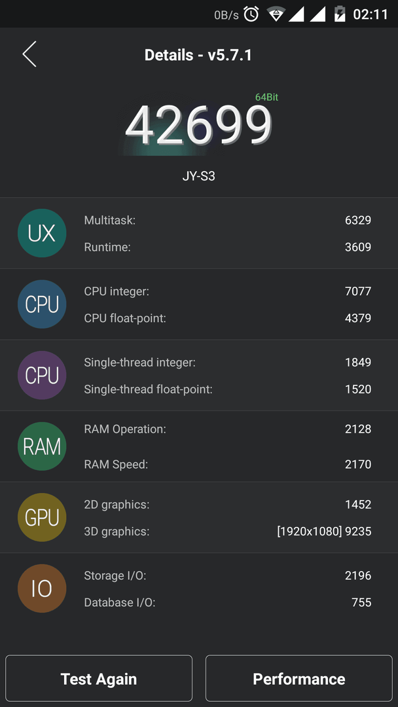Tap the 3D graphics score row
The image size is (398, 707).
[x=228, y=532]
